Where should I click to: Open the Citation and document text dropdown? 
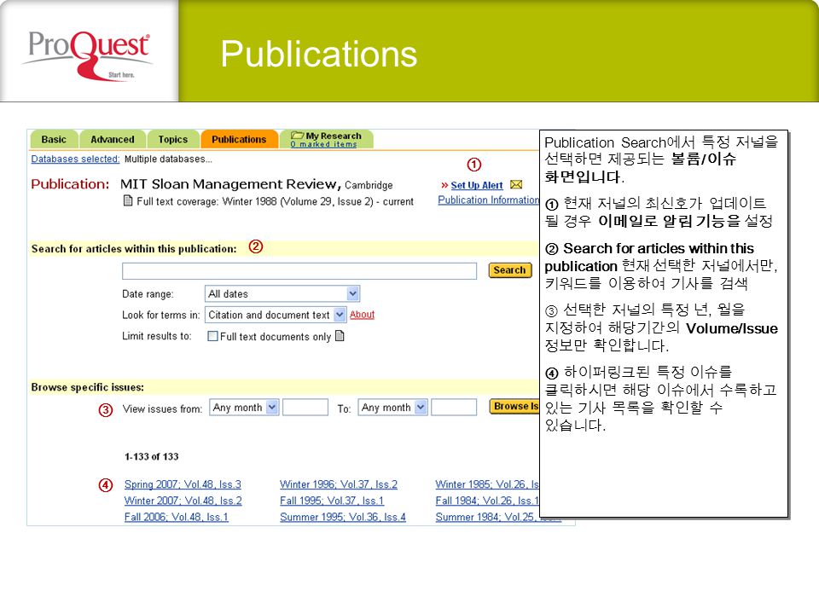tap(276, 315)
